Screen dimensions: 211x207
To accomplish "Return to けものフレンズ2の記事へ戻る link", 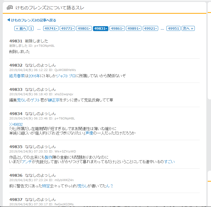I will point(32,20).
